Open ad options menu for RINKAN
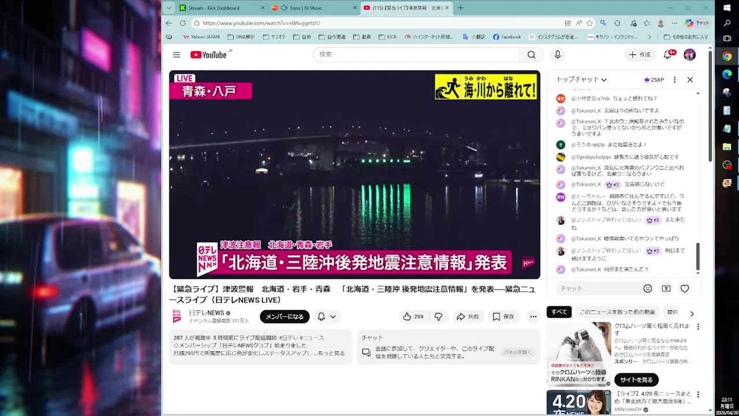This screenshot has height=416, width=739. pos(698,326)
